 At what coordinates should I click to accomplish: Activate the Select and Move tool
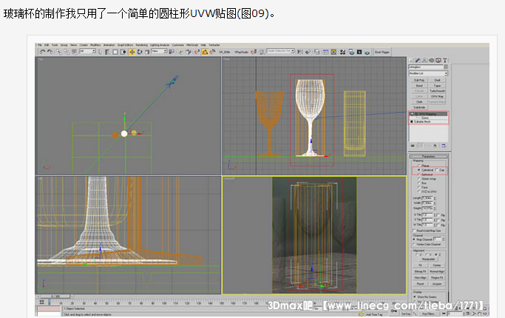(x=132, y=52)
